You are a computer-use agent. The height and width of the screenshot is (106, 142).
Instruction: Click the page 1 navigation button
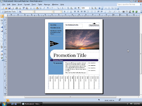click(8, 100)
